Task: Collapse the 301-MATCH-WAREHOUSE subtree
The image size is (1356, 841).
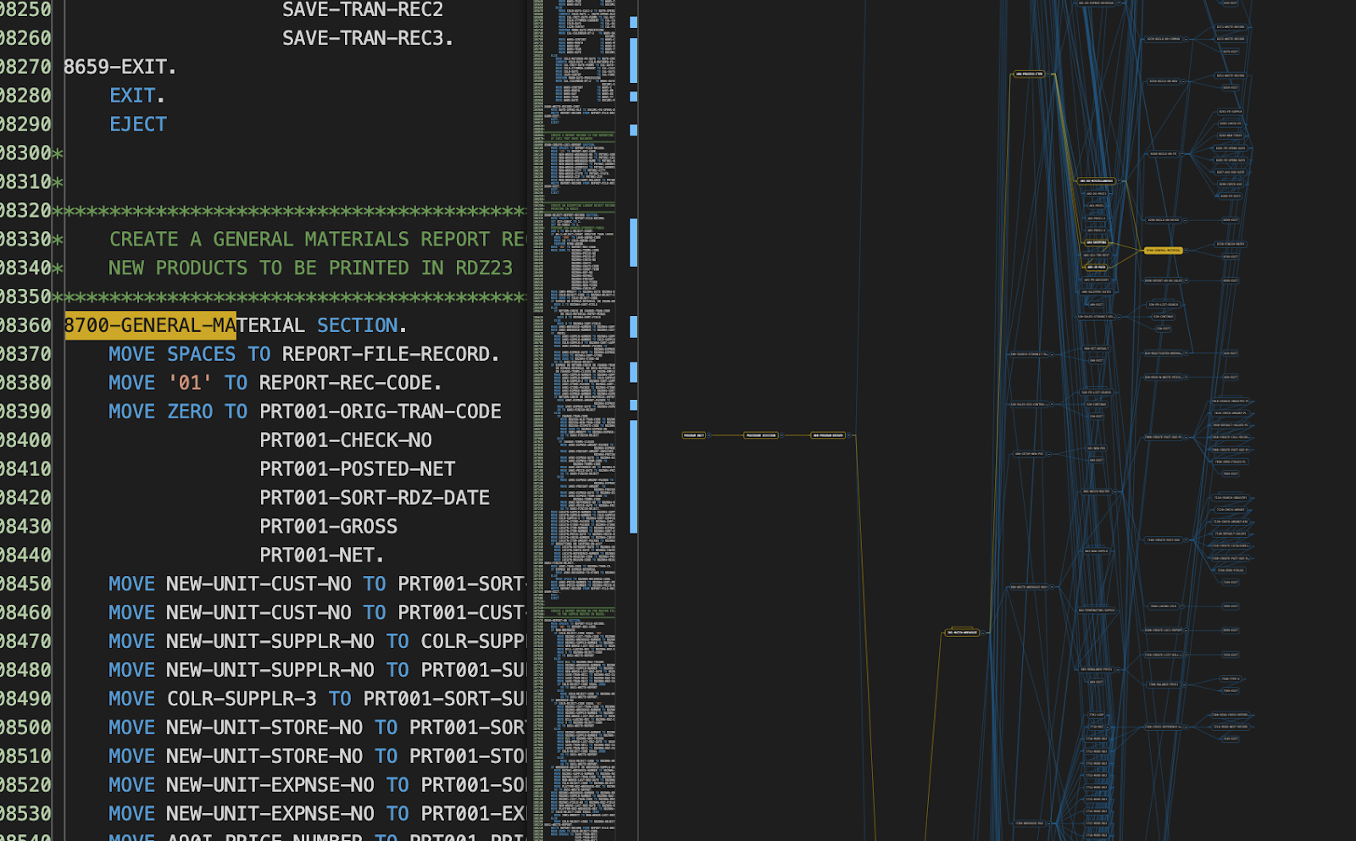Action: pos(982,633)
